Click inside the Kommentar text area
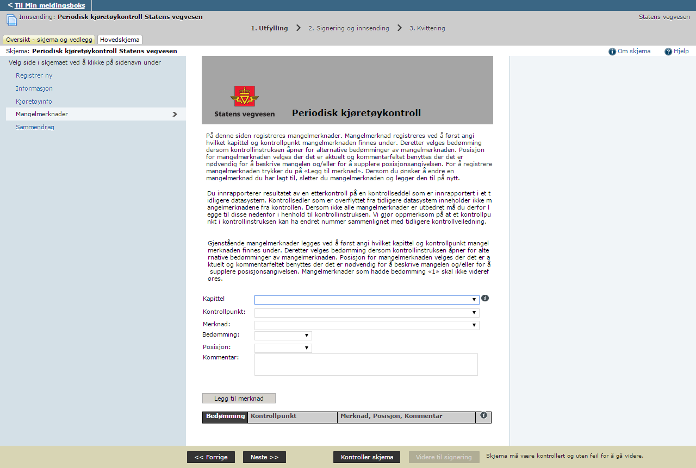Viewport: 696px width, 468px height. tap(366, 364)
